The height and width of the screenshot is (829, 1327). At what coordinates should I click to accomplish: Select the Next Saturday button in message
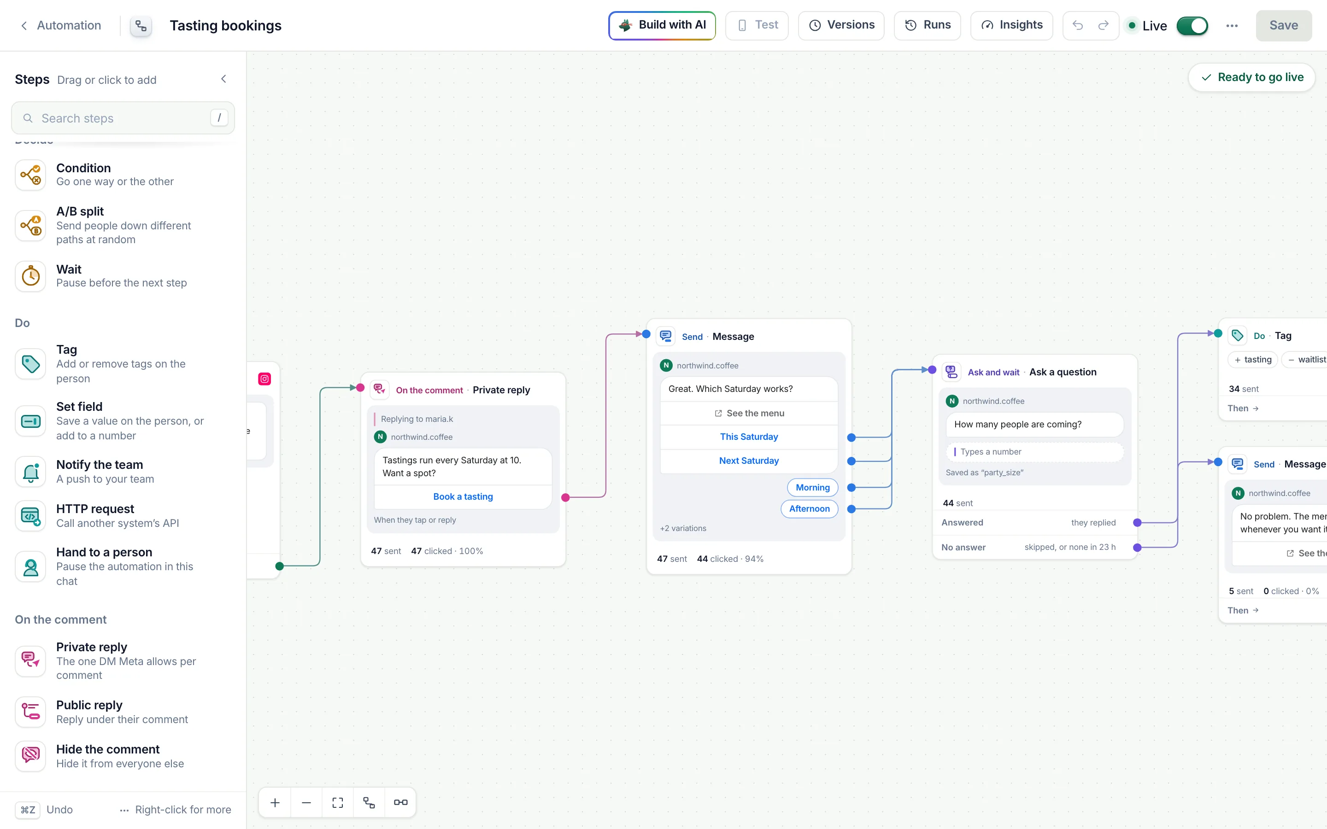coord(748,461)
